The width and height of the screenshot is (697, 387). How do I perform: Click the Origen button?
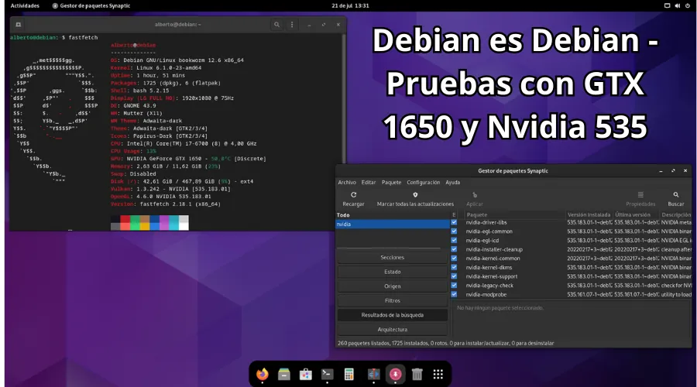click(x=392, y=286)
